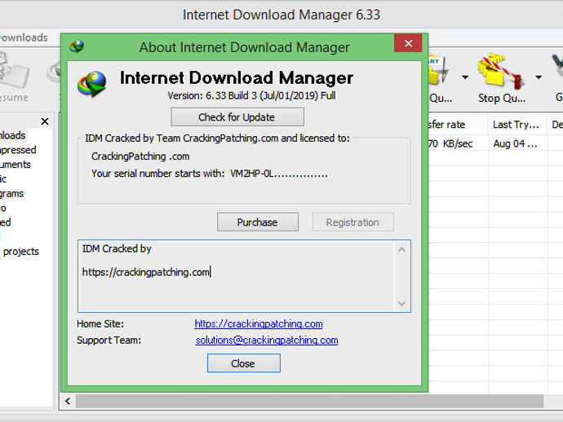The height and width of the screenshot is (422, 563).
Task: Click scroll up arrow in text box
Action: 401,249
